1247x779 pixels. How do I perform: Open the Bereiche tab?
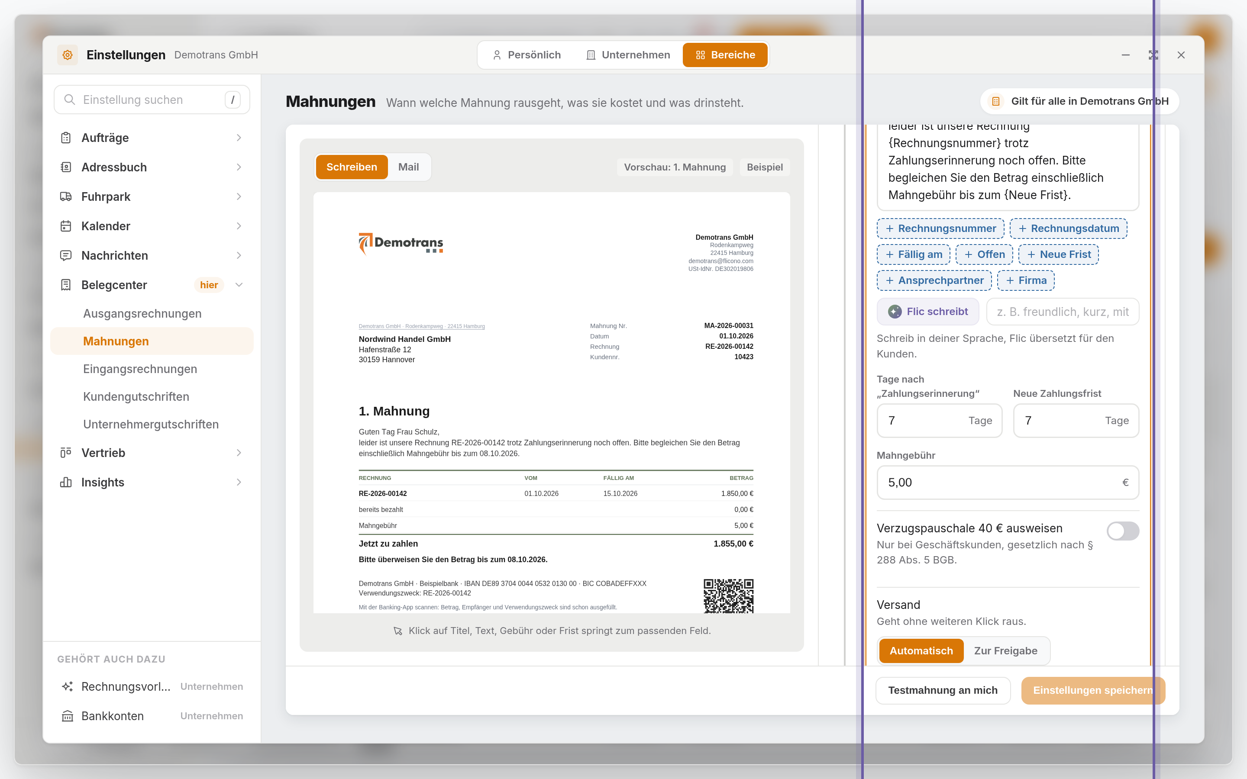[726, 55]
